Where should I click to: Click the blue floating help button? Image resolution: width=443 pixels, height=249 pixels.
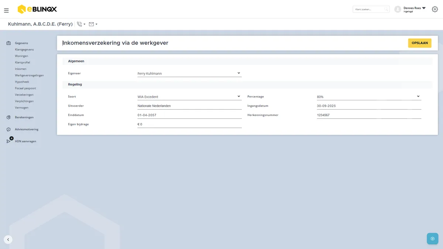(433, 239)
